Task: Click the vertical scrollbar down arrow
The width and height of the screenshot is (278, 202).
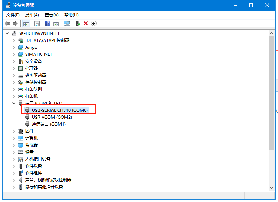Action: (x=272, y=188)
